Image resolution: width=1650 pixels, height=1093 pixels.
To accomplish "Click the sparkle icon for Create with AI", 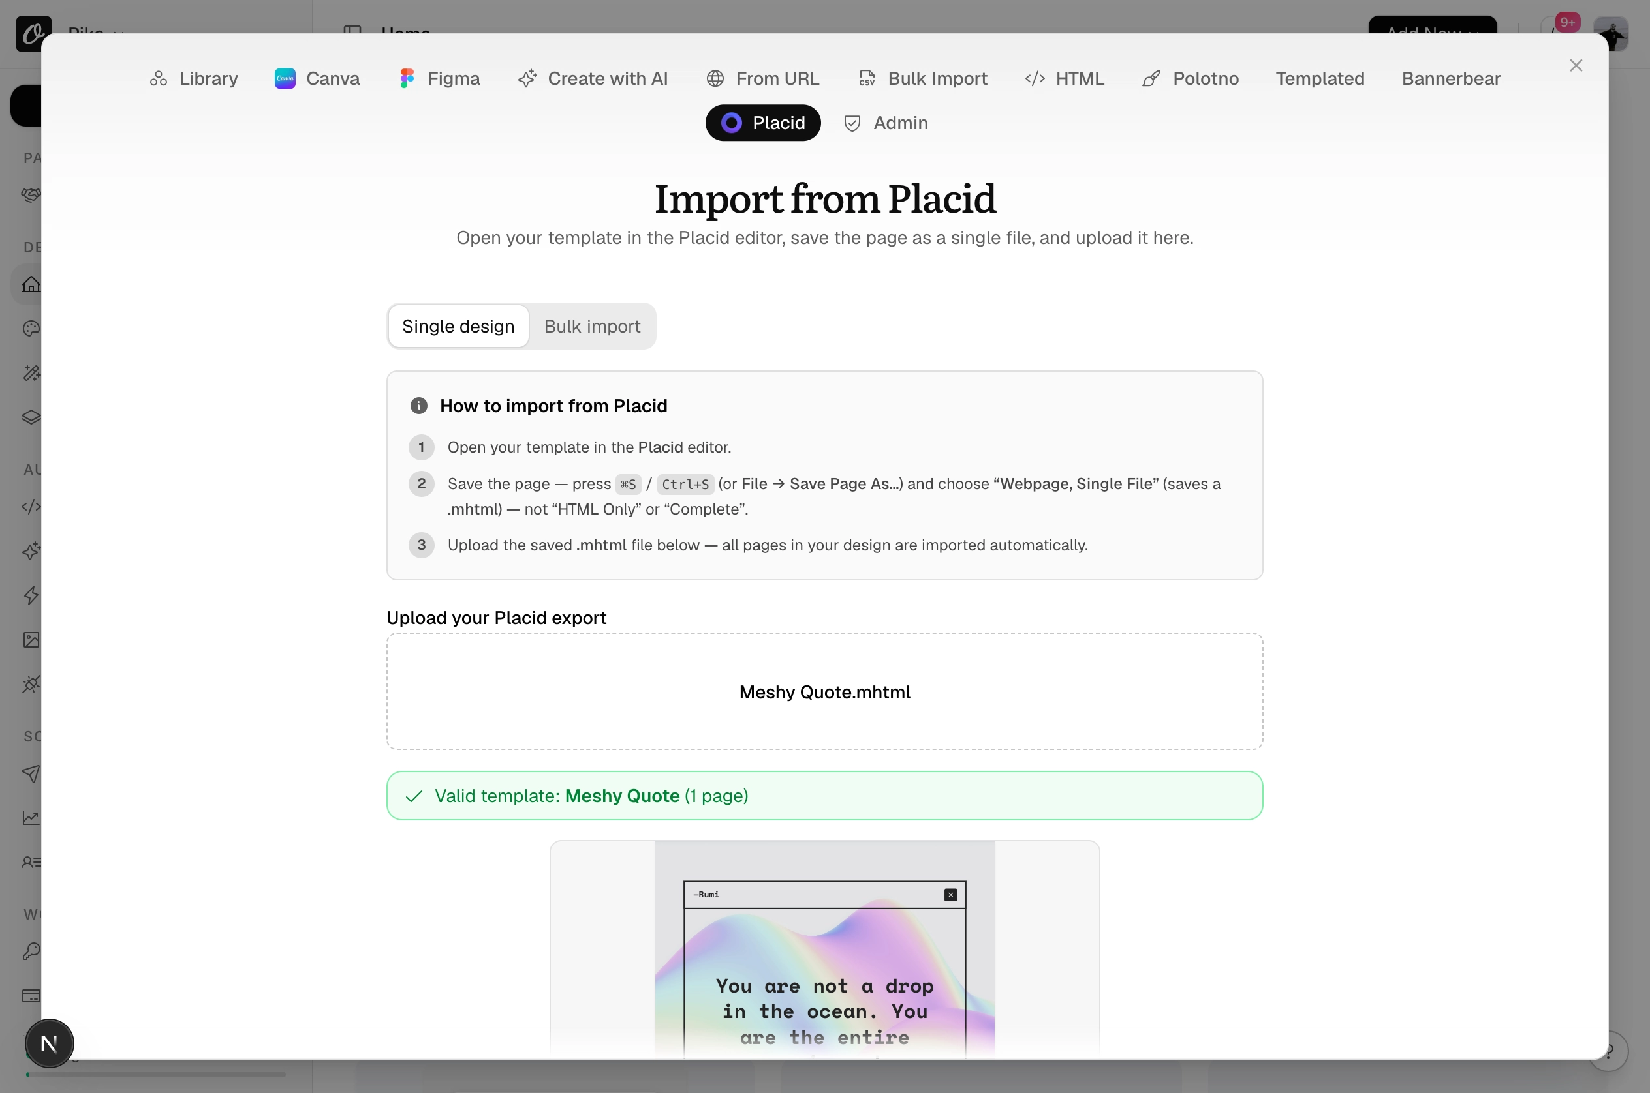I will (527, 79).
